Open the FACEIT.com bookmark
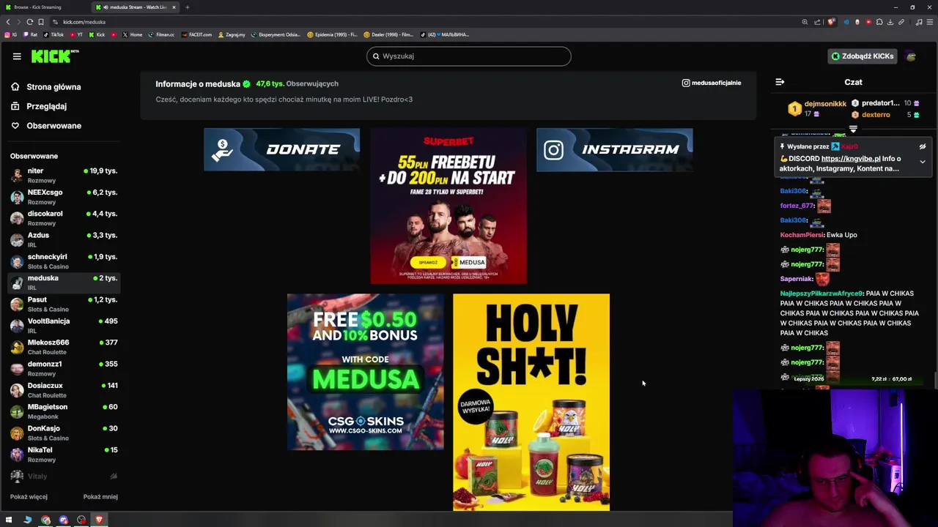This screenshot has height=527, width=938. (x=196, y=34)
